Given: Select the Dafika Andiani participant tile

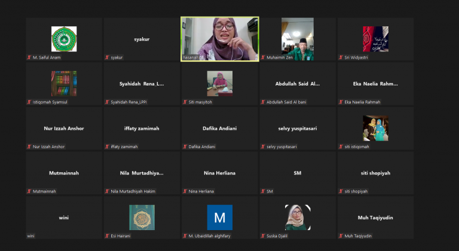Looking at the screenshot, I should 220,128.
